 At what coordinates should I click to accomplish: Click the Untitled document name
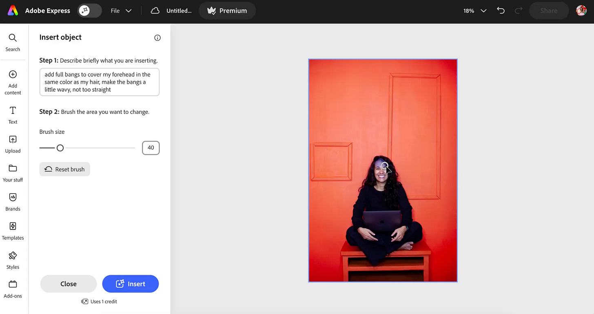(x=179, y=11)
